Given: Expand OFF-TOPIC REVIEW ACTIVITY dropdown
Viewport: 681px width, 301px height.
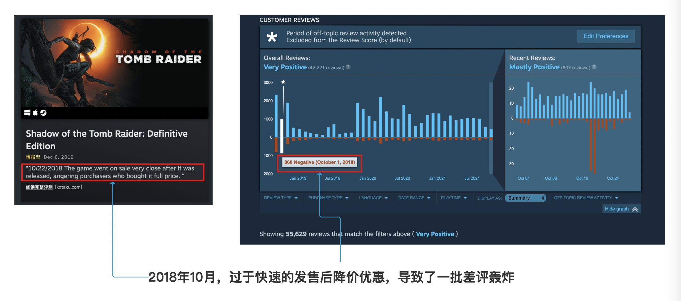Looking at the screenshot, I should [586, 198].
